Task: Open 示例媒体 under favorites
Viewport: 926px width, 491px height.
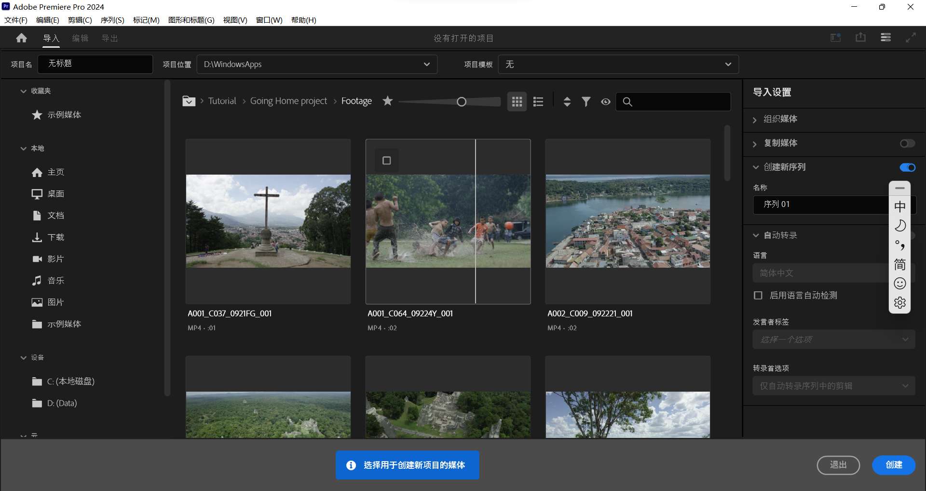Action: pos(57,115)
